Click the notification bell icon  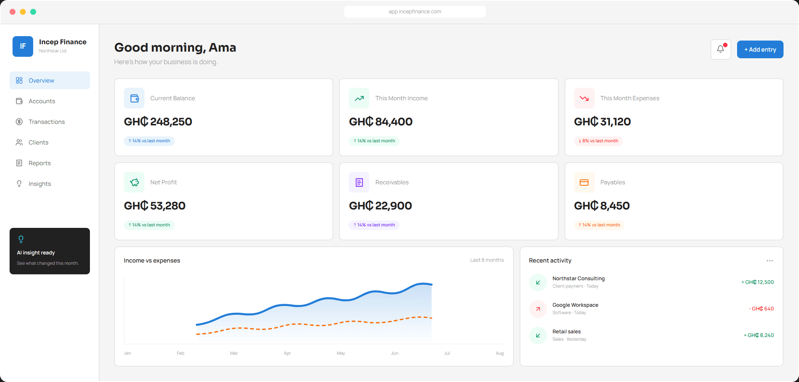click(721, 49)
